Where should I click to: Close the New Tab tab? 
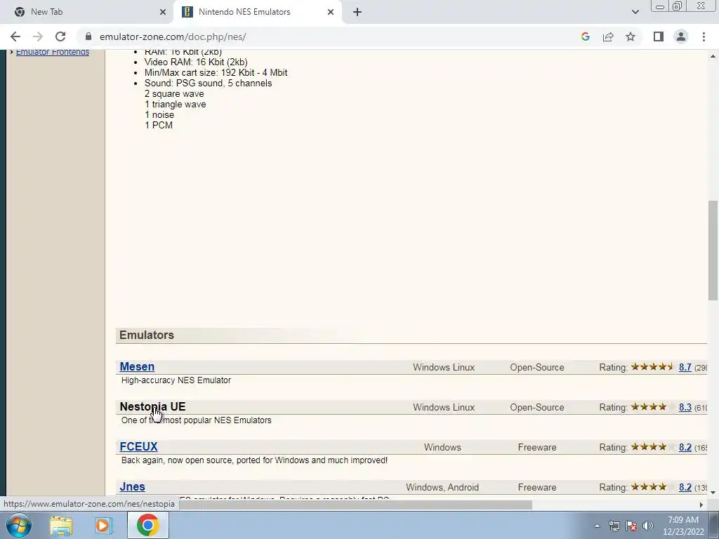point(163,12)
